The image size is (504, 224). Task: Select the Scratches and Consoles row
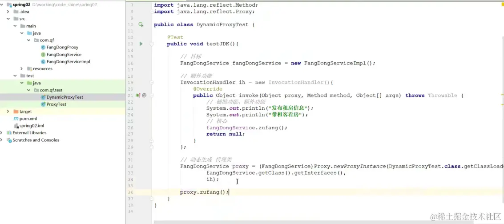(x=62, y=140)
